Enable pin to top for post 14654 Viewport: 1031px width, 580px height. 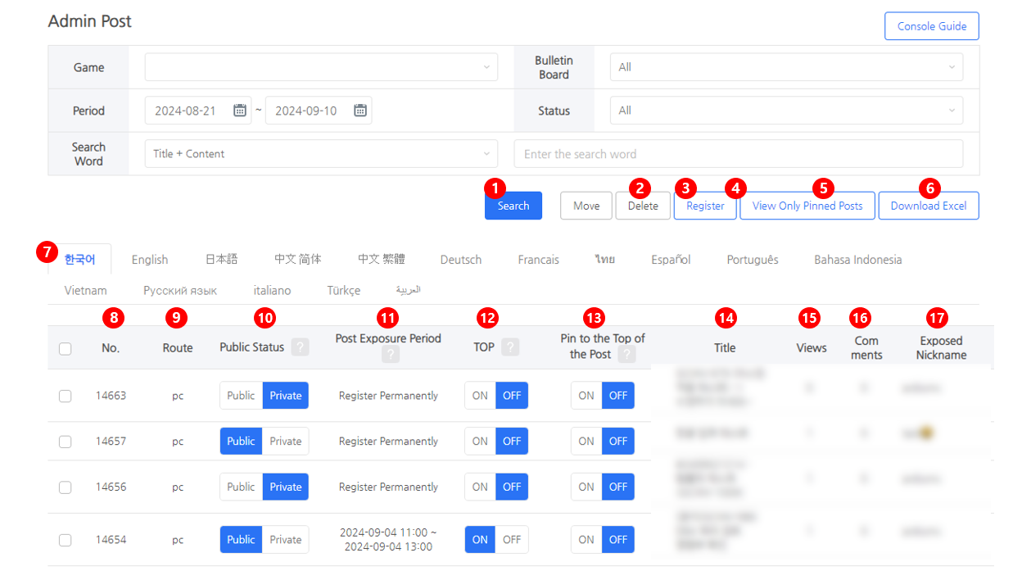(x=586, y=540)
